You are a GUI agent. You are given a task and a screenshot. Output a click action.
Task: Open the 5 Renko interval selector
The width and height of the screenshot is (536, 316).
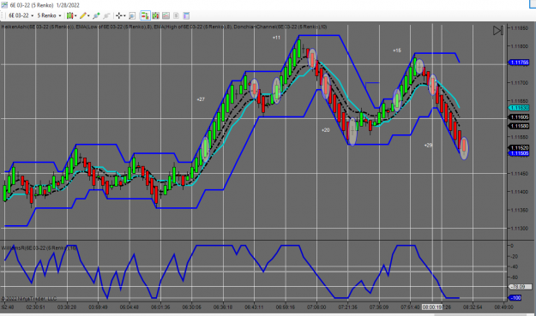point(49,15)
